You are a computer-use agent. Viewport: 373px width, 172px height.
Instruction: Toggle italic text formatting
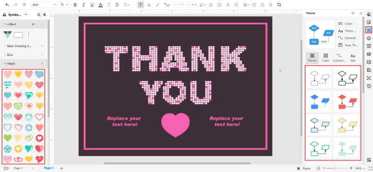pos(83,5)
